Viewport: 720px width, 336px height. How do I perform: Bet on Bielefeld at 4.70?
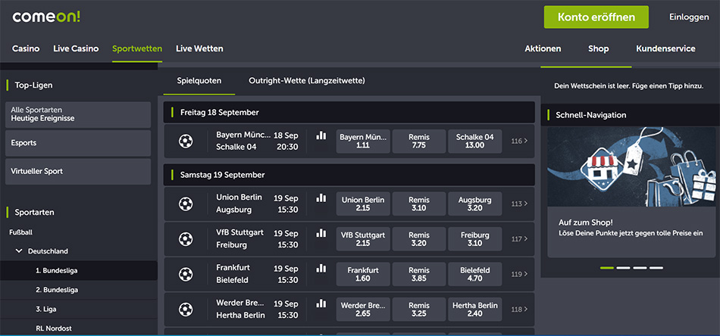[x=474, y=274]
